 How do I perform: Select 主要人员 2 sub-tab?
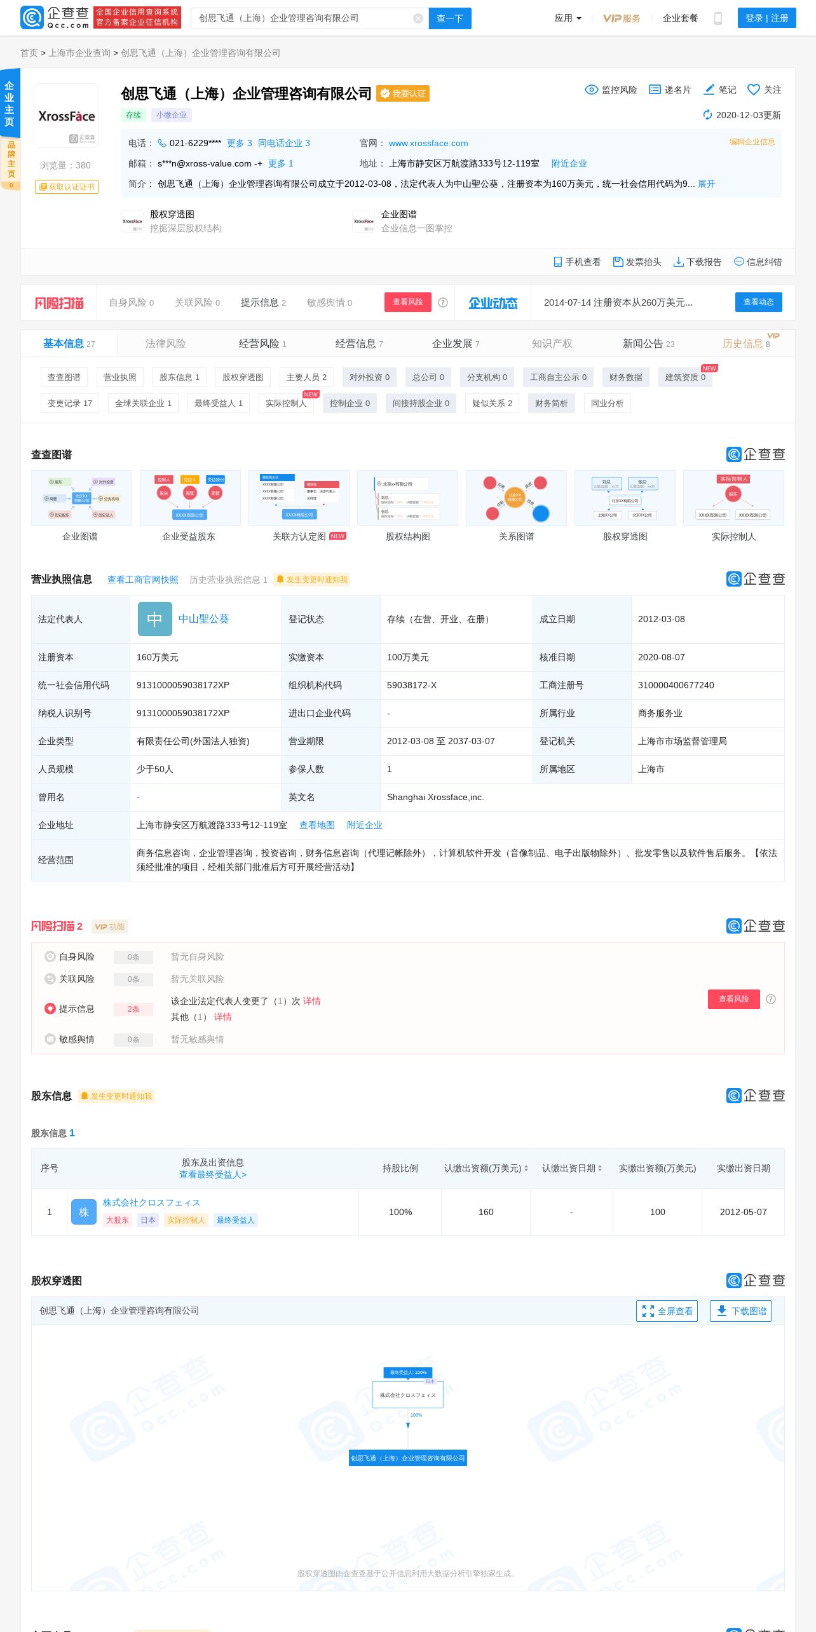[306, 377]
